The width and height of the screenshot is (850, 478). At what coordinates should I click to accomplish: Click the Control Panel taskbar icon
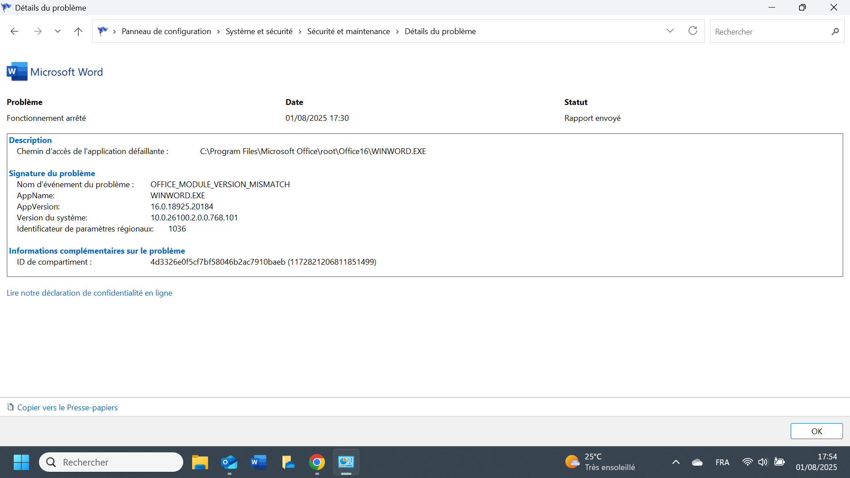tap(346, 462)
